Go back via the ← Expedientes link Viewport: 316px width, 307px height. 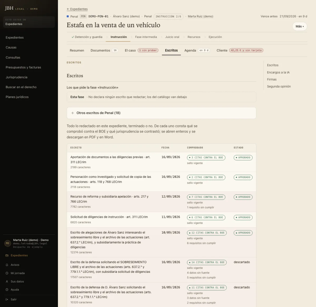click(77, 9)
